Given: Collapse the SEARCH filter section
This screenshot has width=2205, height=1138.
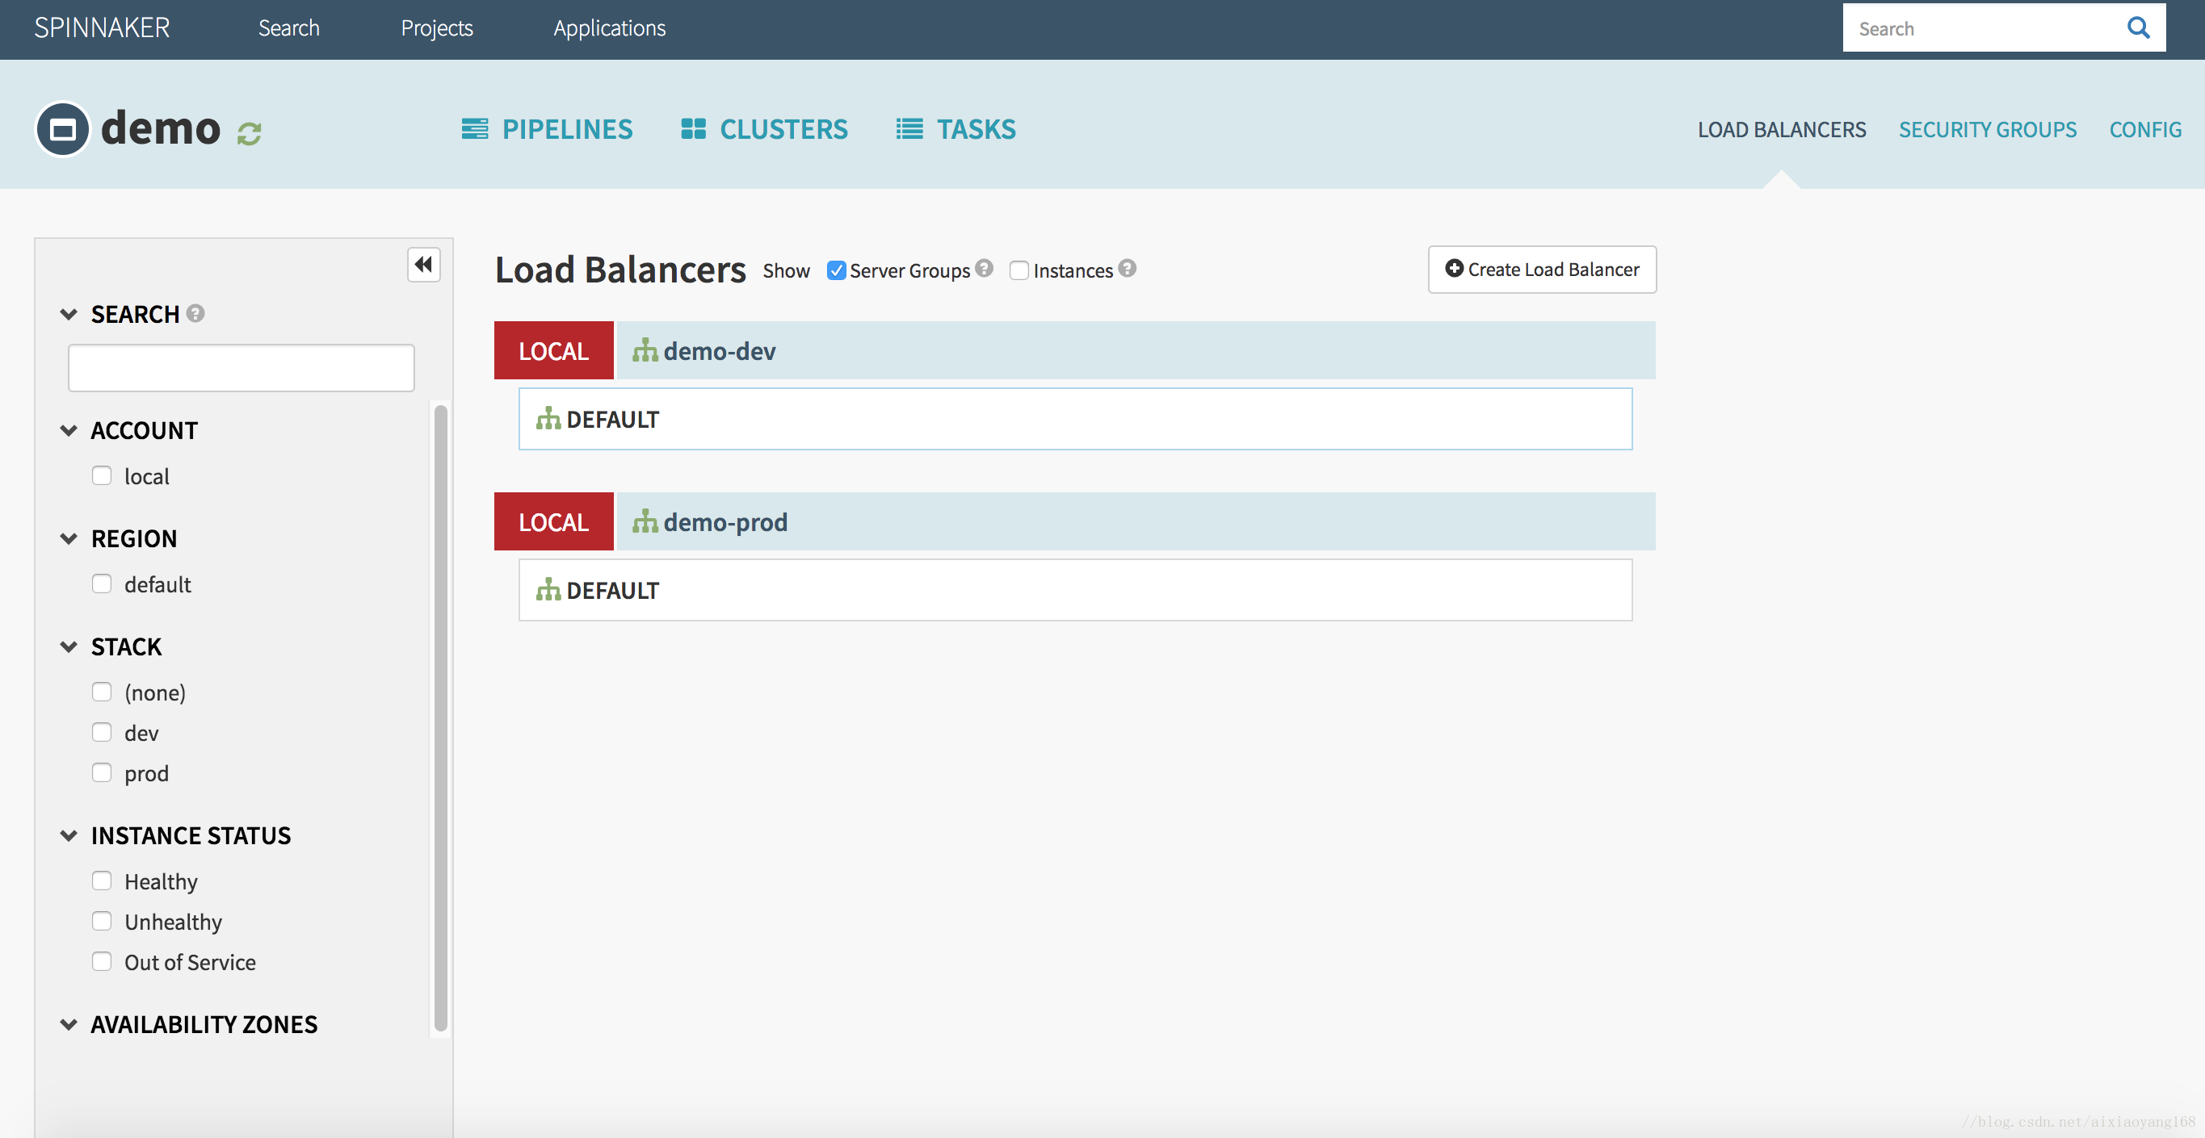Looking at the screenshot, I should point(69,314).
